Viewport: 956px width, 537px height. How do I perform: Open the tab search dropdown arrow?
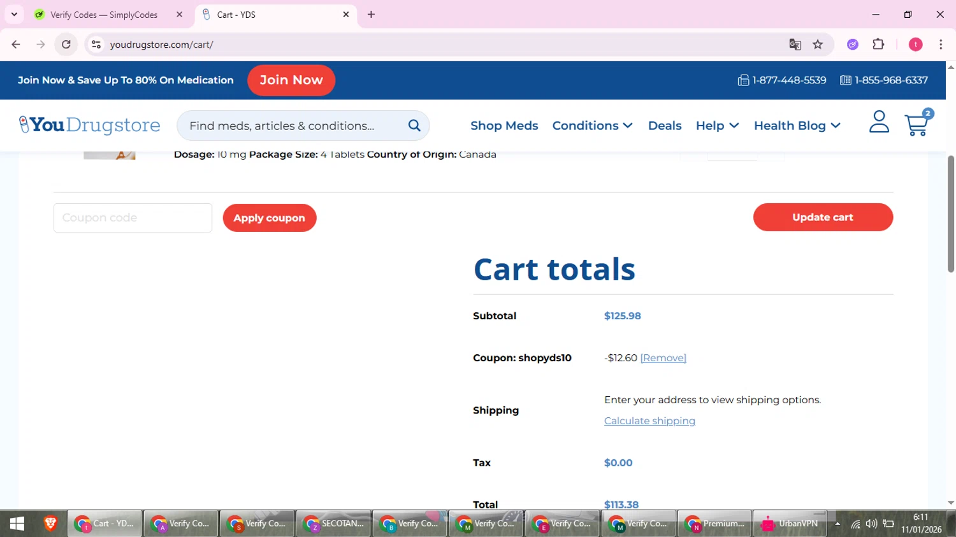(x=14, y=14)
